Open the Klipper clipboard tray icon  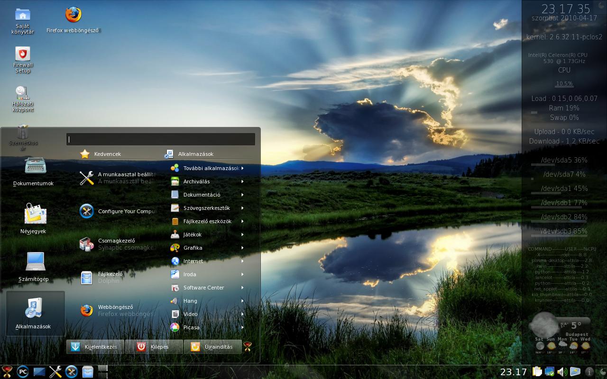(x=537, y=372)
